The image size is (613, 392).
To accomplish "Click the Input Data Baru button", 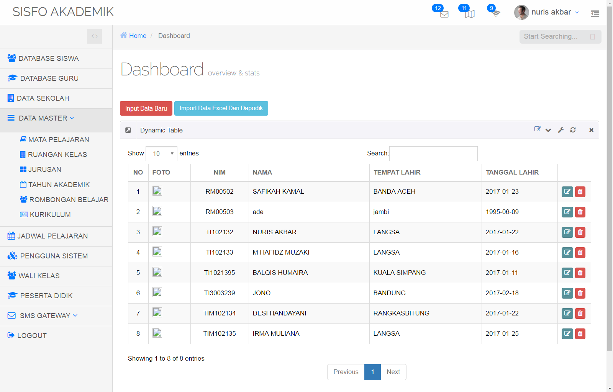I will [146, 108].
